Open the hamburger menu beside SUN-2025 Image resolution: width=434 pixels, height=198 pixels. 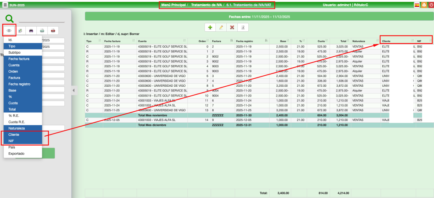tap(5, 5)
